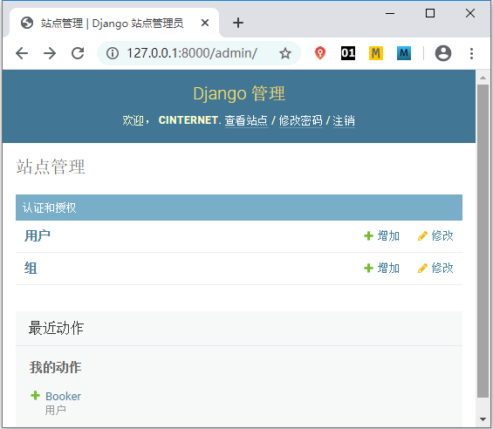This screenshot has height=429, width=493.
Task: Click the 我的动作 heading text
Action: [x=55, y=367]
